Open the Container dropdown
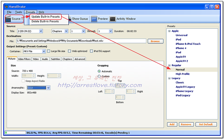The height and width of the screenshot is (139, 224). pos(44,51)
